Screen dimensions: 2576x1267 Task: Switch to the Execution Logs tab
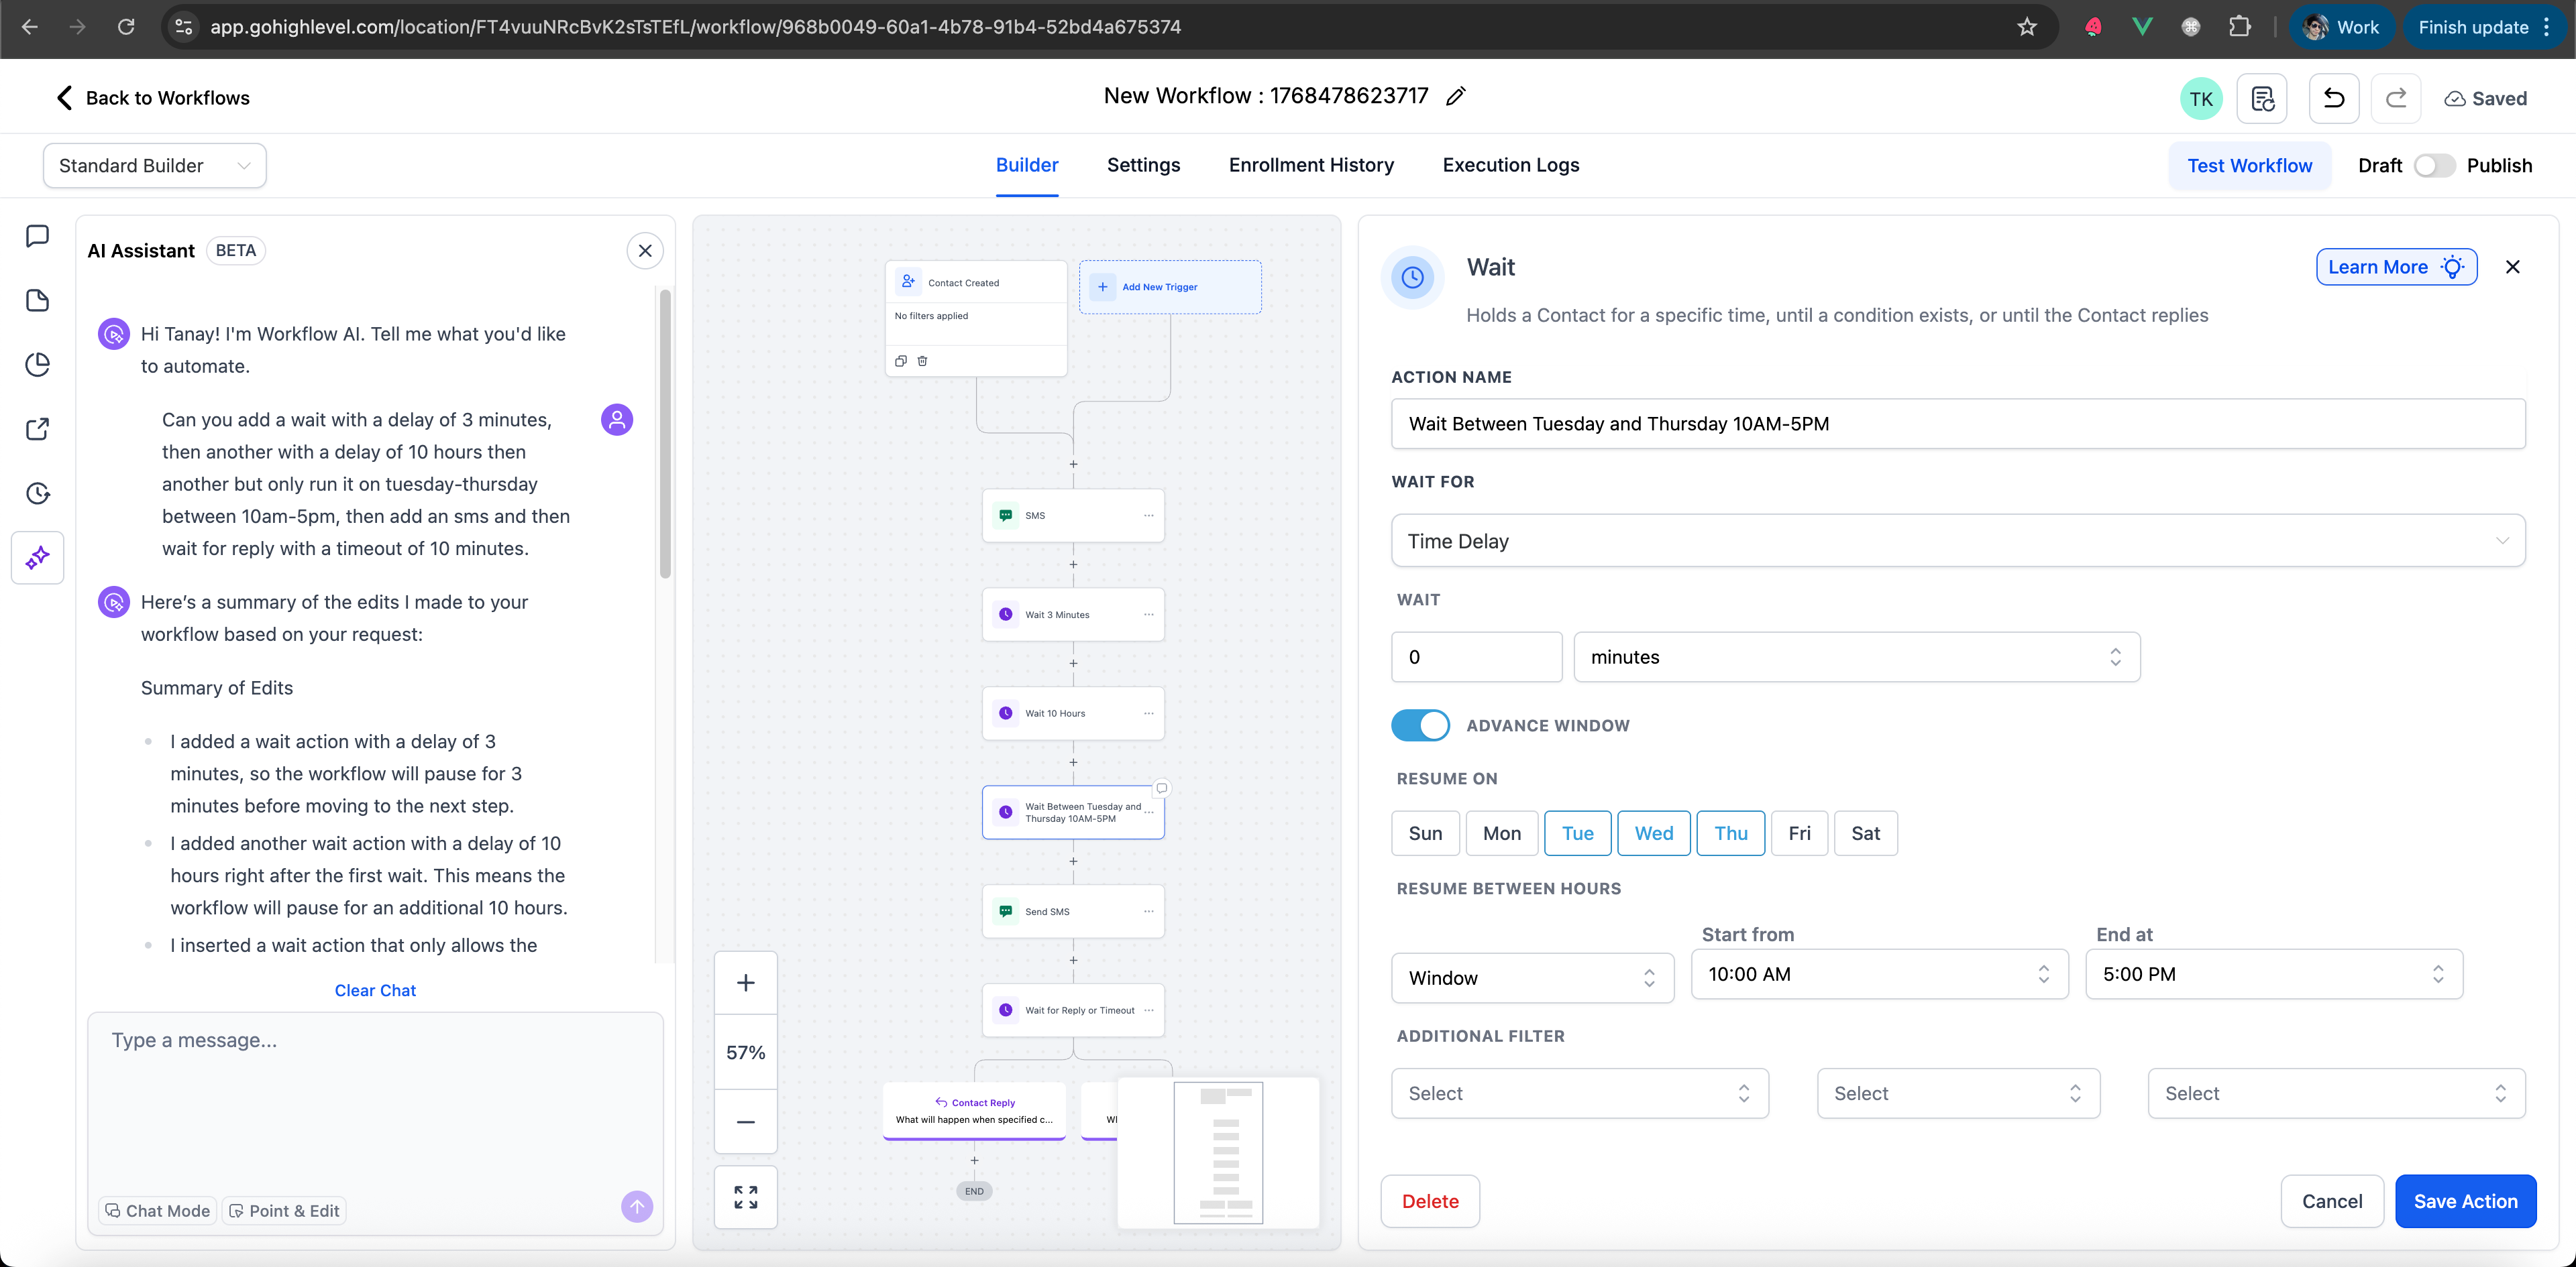click(1510, 165)
